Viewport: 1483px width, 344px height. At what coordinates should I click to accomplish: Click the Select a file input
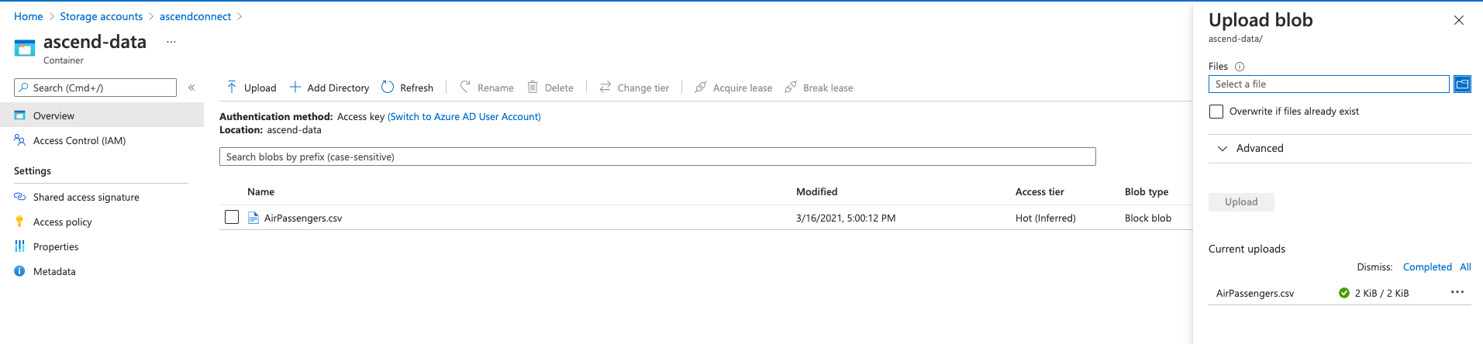pyautogui.click(x=1329, y=84)
